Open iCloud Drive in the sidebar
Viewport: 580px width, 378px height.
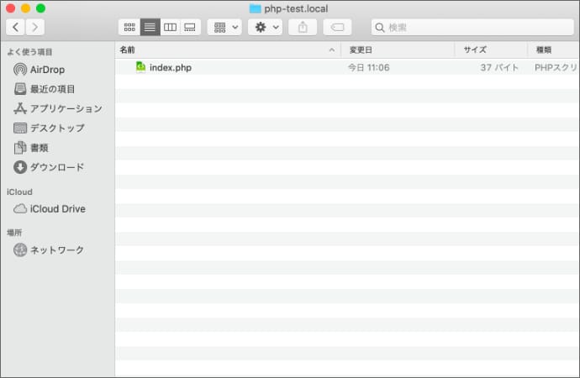[57, 209]
